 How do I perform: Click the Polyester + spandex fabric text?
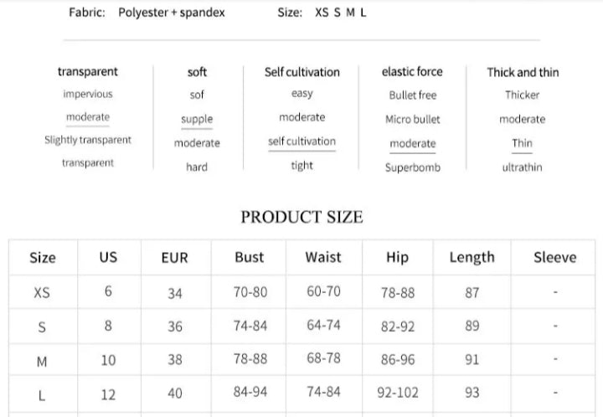172,13
